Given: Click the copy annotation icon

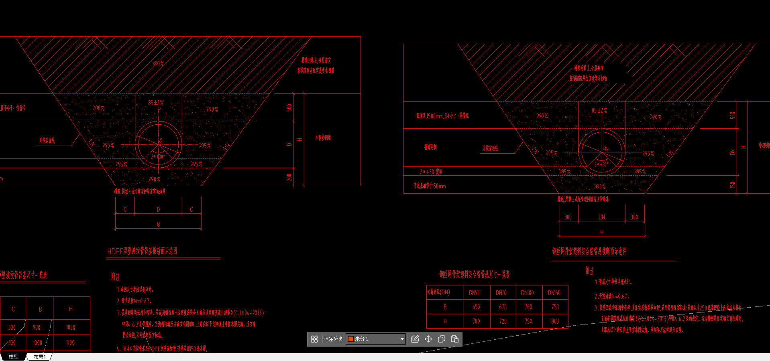Looking at the screenshot, I should point(442,339).
